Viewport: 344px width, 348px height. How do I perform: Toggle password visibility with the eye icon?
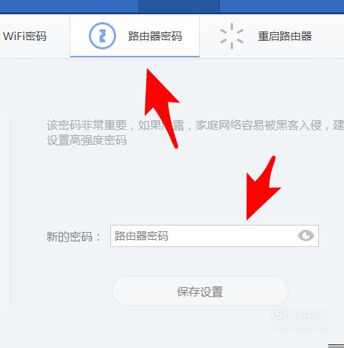click(306, 236)
